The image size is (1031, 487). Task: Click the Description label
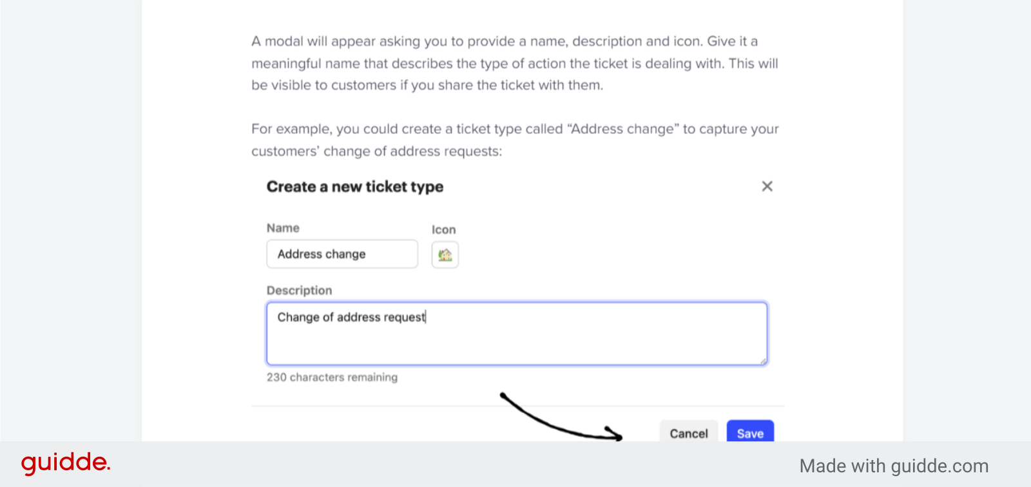(299, 290)
